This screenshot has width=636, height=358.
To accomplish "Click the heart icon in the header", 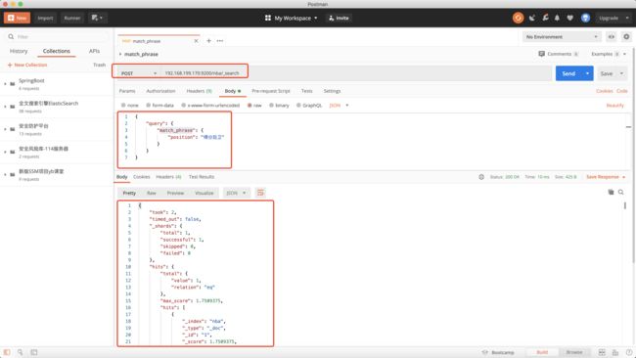I will (569, 18).
